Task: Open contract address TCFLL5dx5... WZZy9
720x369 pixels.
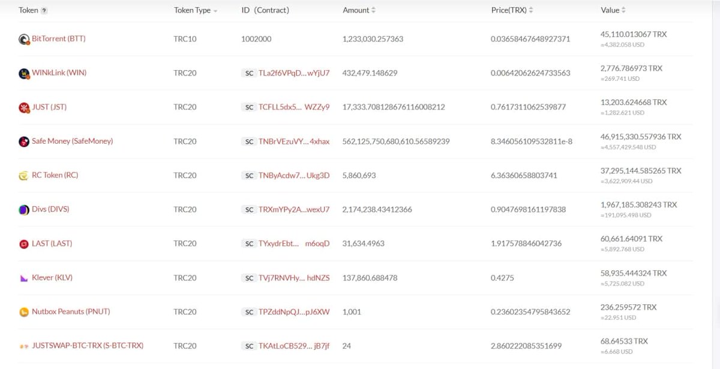Action: [294, 107]
